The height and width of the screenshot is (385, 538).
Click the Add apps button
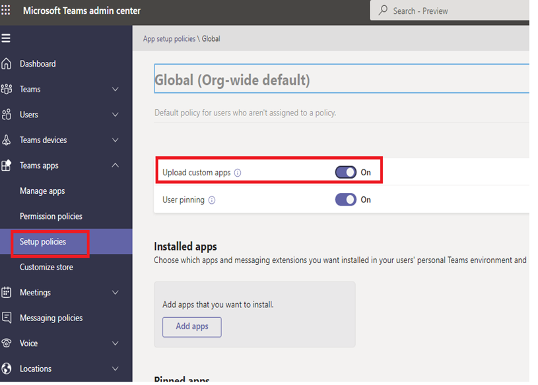pyautogui.click(x=191, y=326)
